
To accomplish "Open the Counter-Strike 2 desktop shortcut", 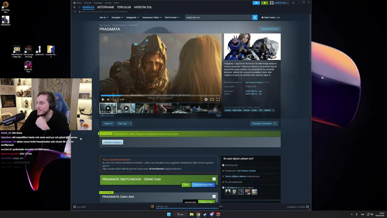I will tap(51, 51).
